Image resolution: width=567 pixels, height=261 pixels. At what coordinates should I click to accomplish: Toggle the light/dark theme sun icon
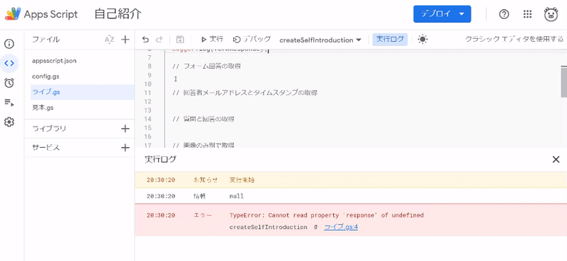click(x=422, y=40)
